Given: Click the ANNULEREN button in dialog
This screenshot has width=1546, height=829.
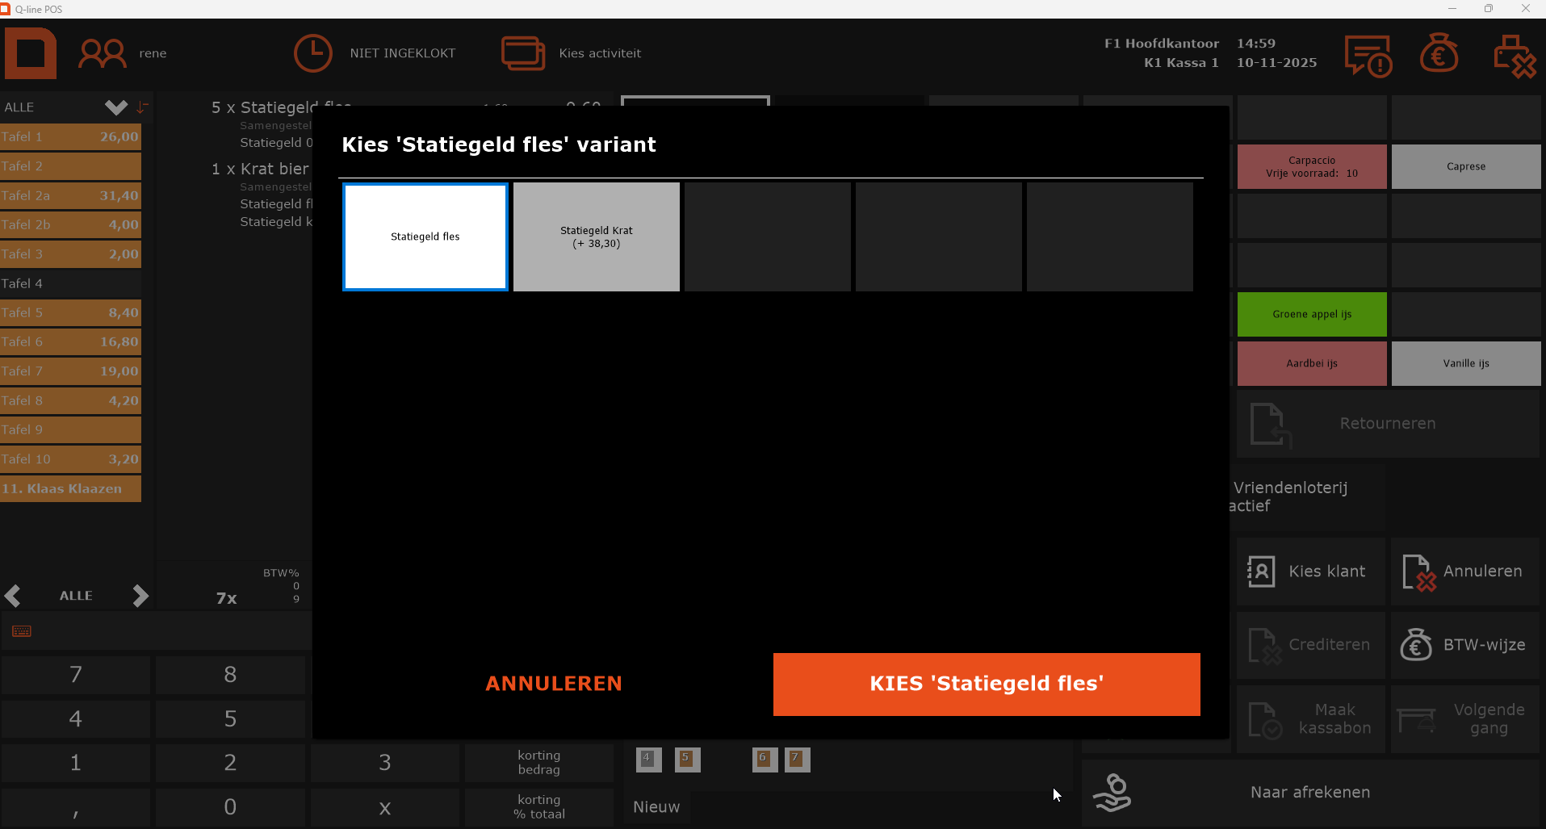Looking at the screenshot, I should [554, 684].
